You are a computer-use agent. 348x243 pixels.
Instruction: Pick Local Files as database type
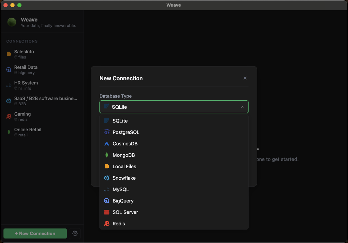(174, 166)
